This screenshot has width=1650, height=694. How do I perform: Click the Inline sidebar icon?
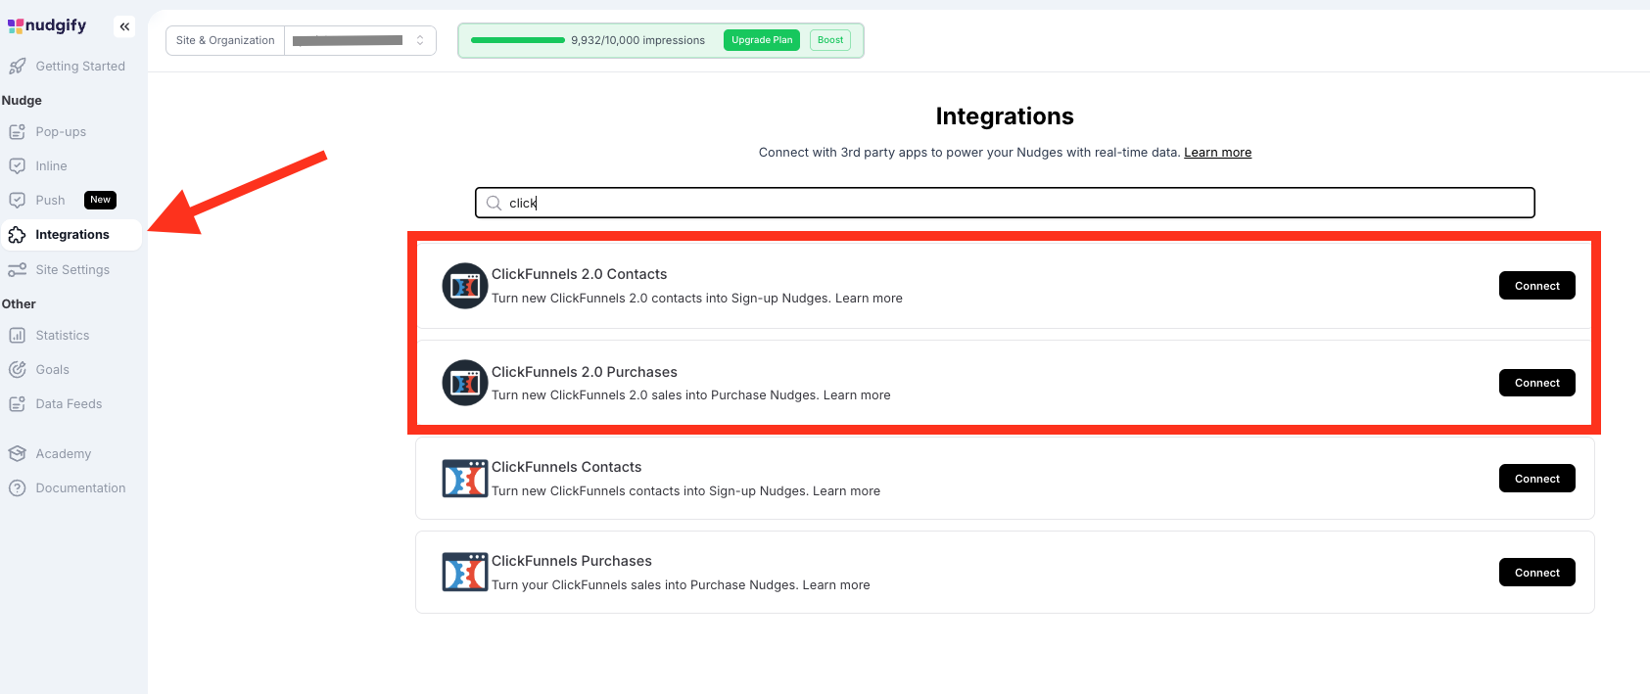click(x=17, y=166)
